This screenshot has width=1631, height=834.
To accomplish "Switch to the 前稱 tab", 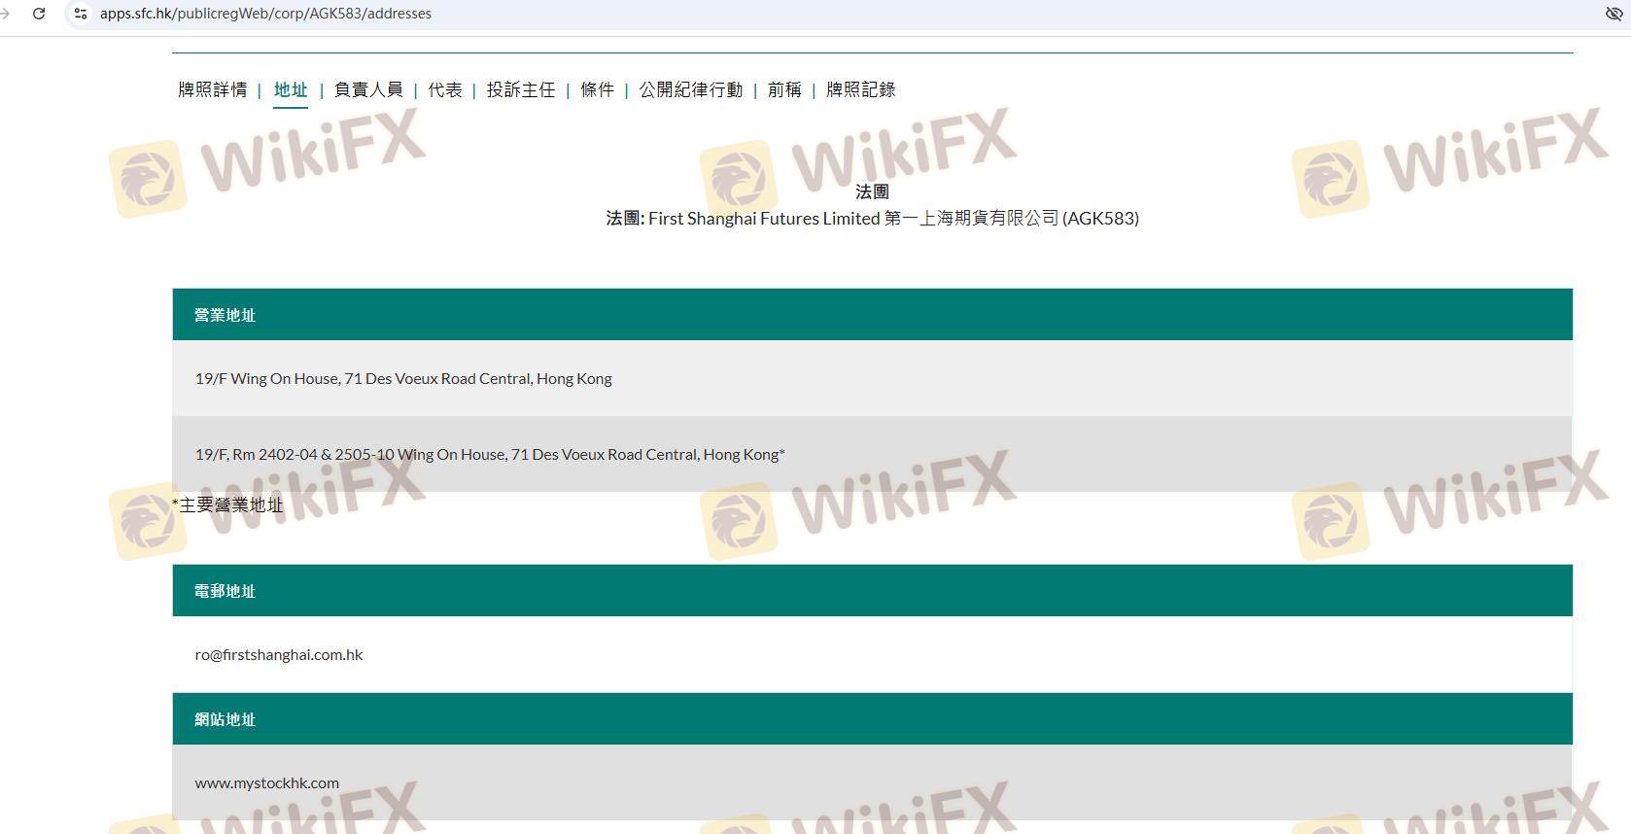I will tap(784, 90).
